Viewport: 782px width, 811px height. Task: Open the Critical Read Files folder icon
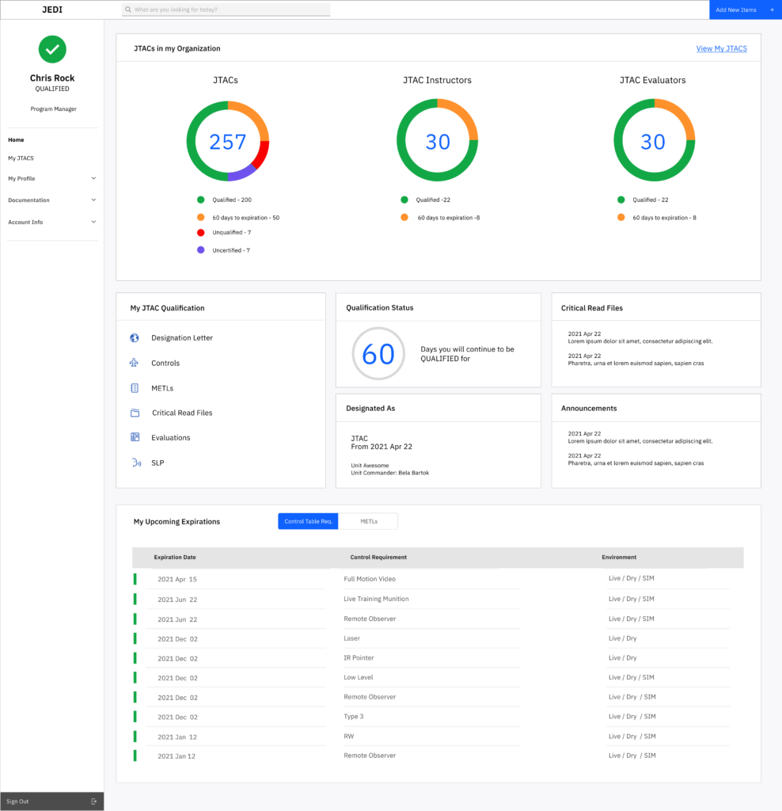tap(135, 413)
